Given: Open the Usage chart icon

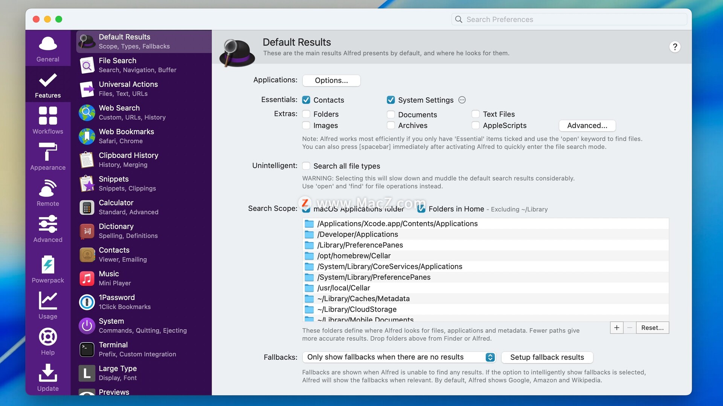Looking at the screenshot, I should point(48,301).
